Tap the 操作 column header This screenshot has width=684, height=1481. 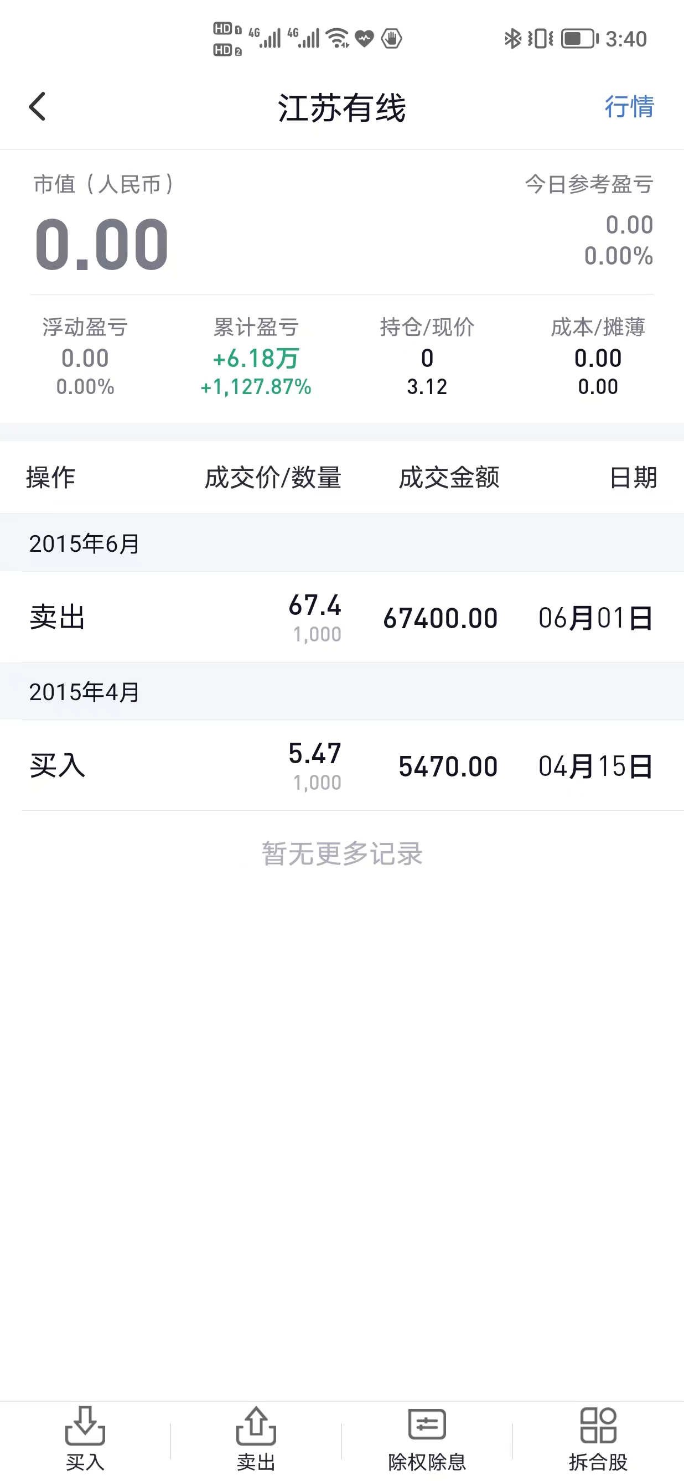[50, 478]
